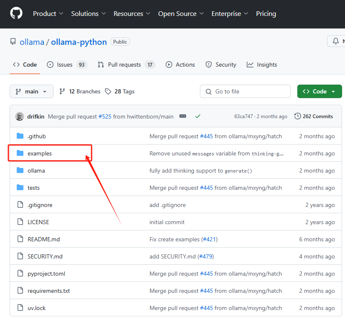Open the 'add .gitignore' commit message

pos(167,205)
